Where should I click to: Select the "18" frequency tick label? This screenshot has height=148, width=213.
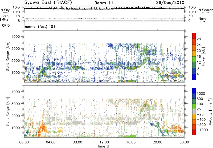click(18, 16)
